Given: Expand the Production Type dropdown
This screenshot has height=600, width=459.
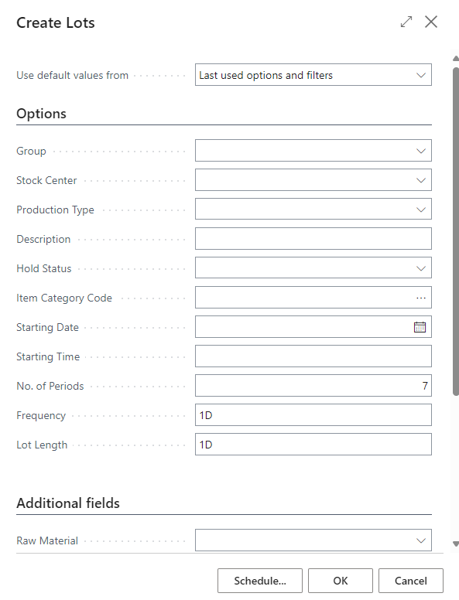Looking at the screenshot, I should (313, 210).
